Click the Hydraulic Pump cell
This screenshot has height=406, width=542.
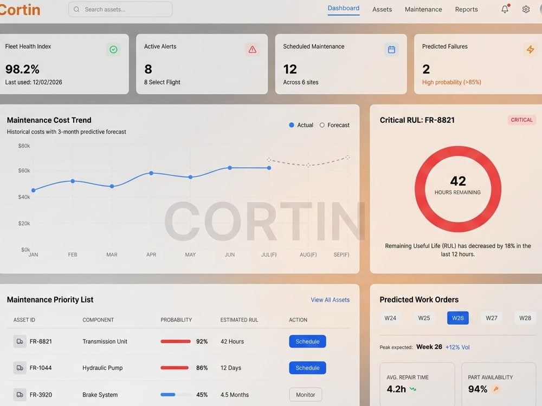tap(102, 368)
